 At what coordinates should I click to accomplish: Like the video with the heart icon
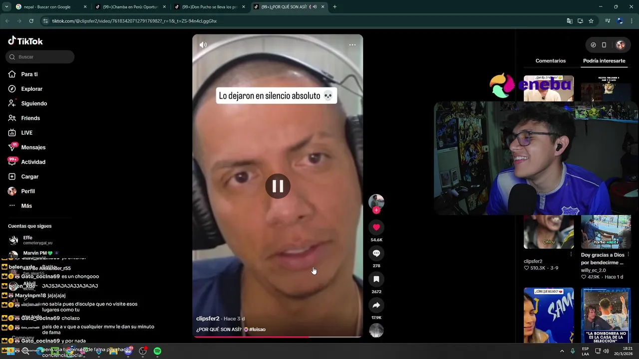pyautogui.click(x=376, y=227)
